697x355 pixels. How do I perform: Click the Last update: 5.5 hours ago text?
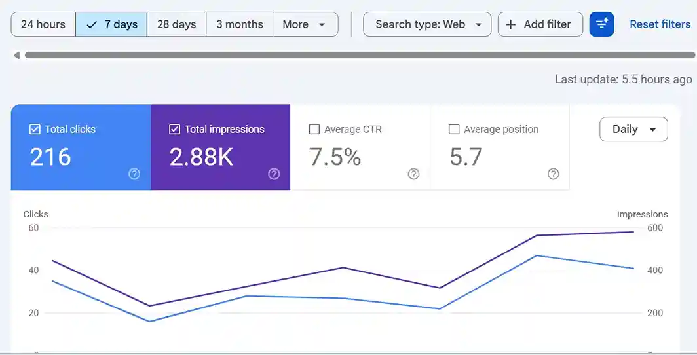[623, 79]
